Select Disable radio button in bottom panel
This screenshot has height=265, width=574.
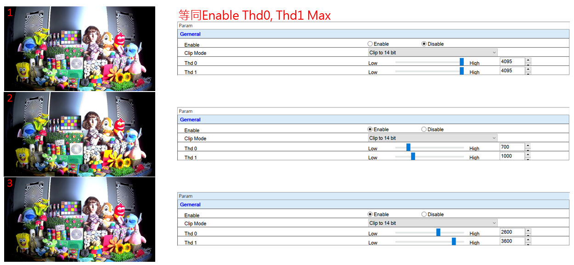pos(424,215)
